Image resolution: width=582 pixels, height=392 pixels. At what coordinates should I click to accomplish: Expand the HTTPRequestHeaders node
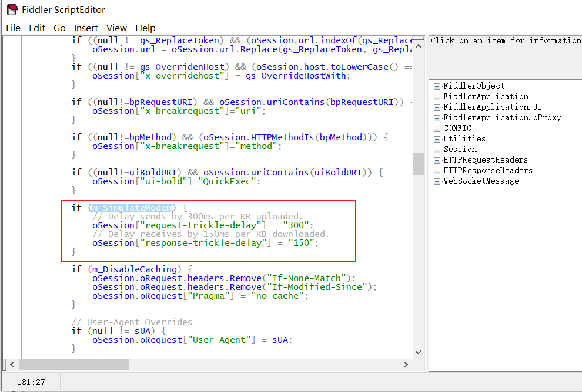(x=437, y=160)
